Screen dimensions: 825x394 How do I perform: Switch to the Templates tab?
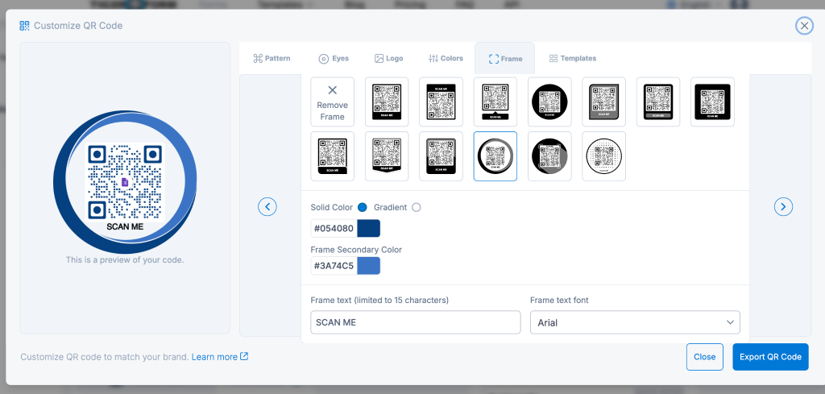click(573, 58)
